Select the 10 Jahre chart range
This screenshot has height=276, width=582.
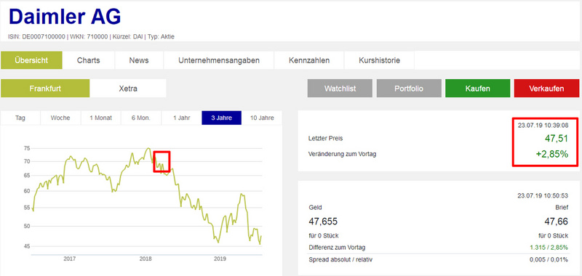coord(262,118)
